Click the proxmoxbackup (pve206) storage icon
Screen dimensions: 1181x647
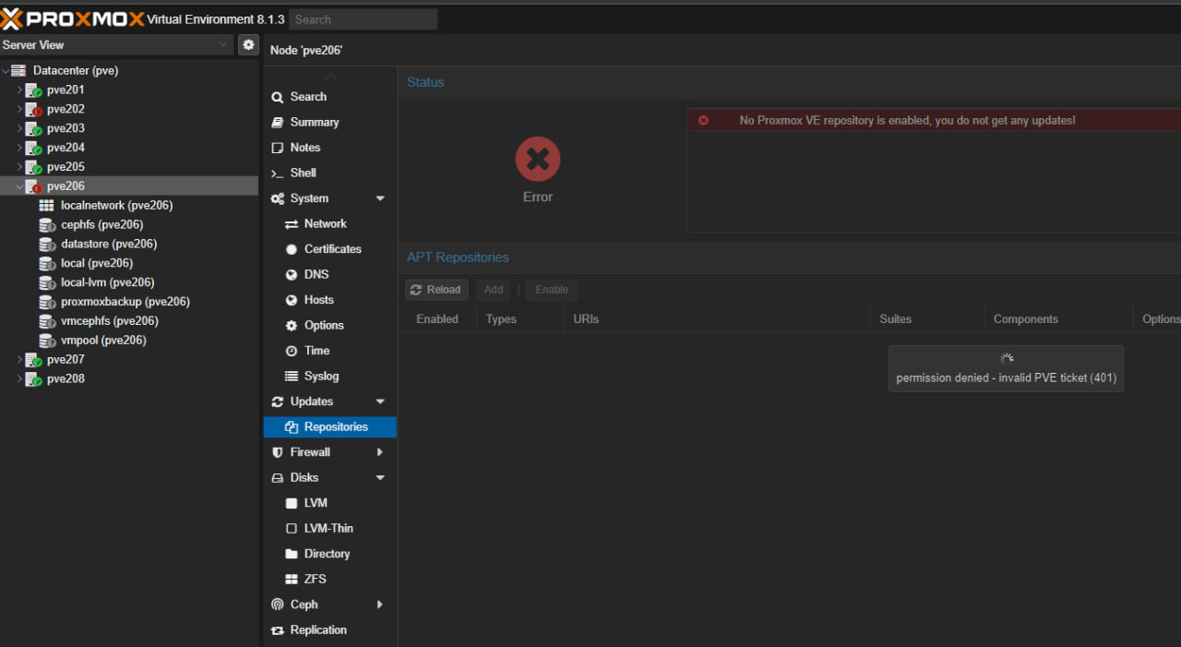tap(46, 303)
